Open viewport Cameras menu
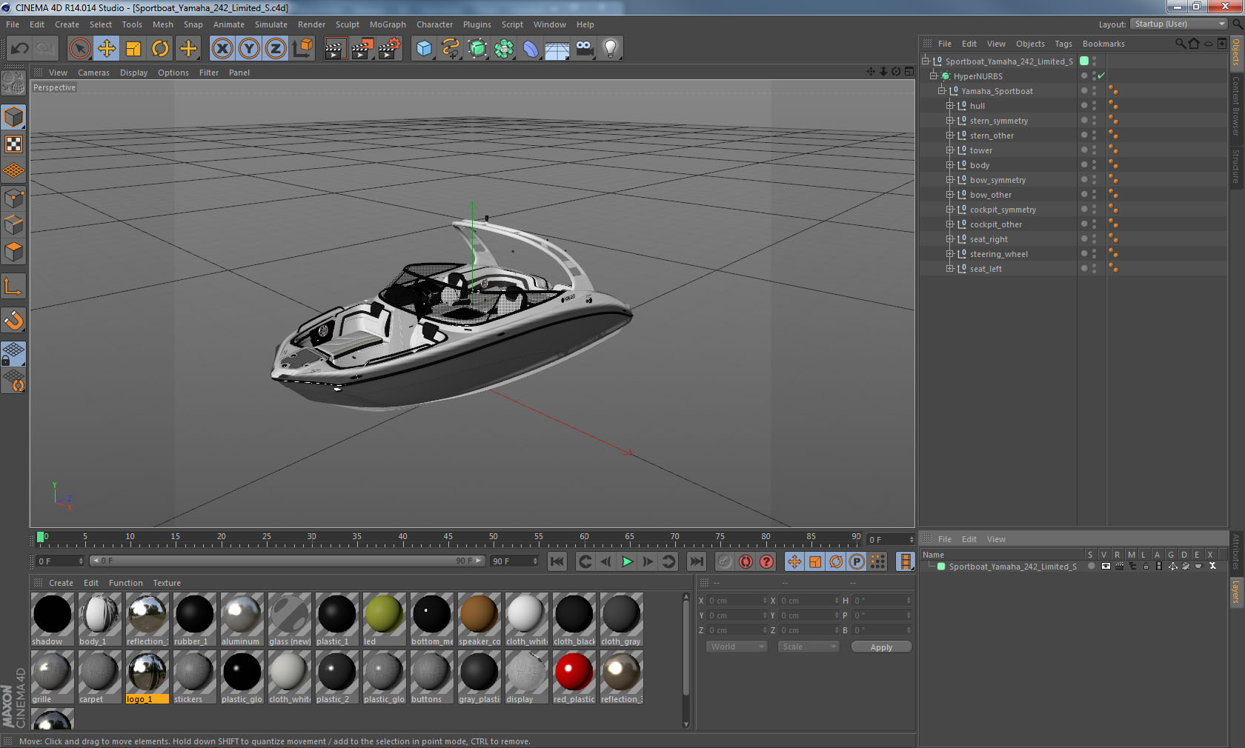This screenshot has height=748, width=1245. 93,73
